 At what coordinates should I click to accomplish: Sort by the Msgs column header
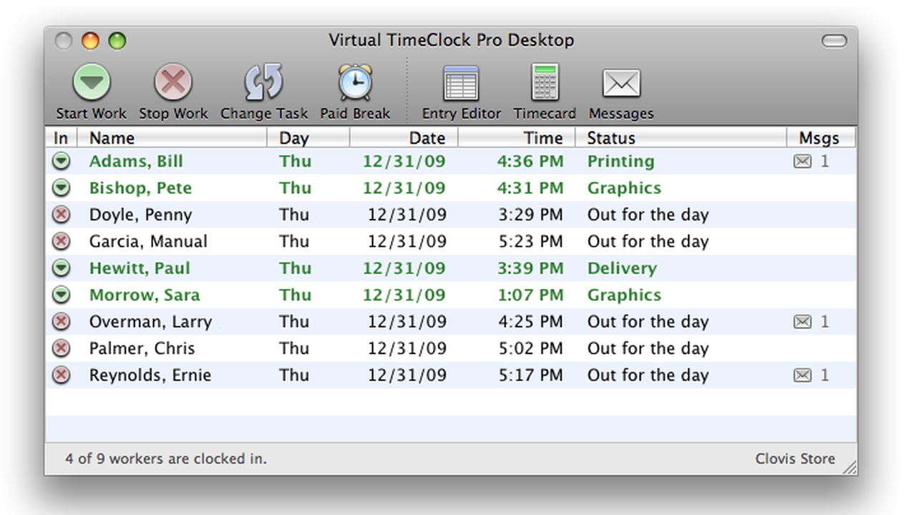point(822,138)
